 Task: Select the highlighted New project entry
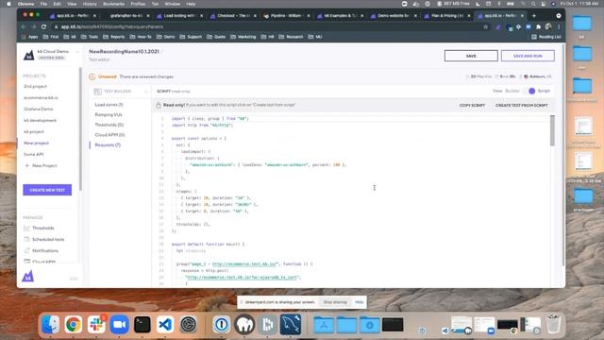point(37,143)
